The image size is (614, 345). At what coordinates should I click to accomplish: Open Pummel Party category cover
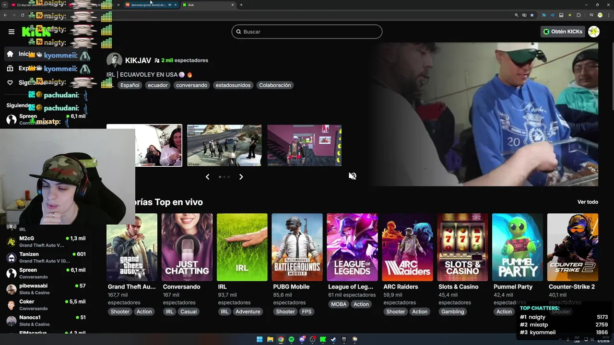518,247
